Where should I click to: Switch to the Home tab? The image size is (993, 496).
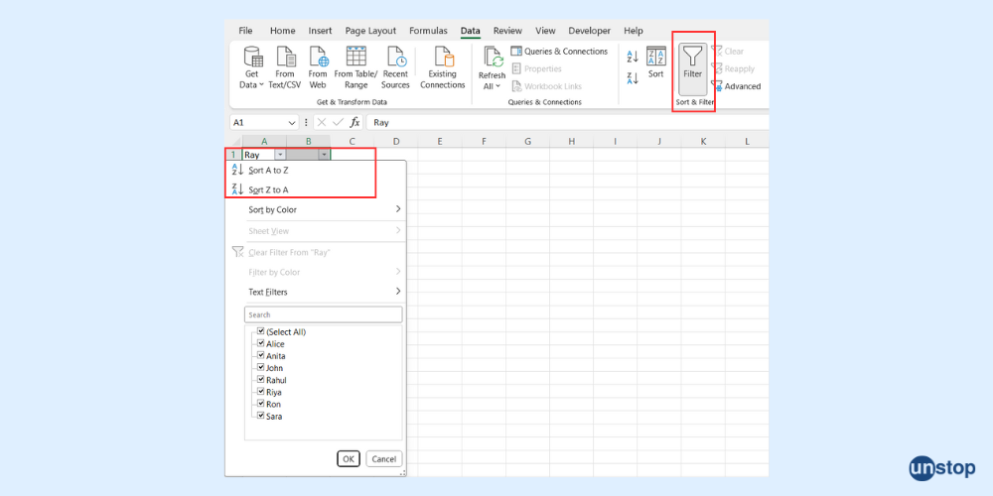coord(282,31)
